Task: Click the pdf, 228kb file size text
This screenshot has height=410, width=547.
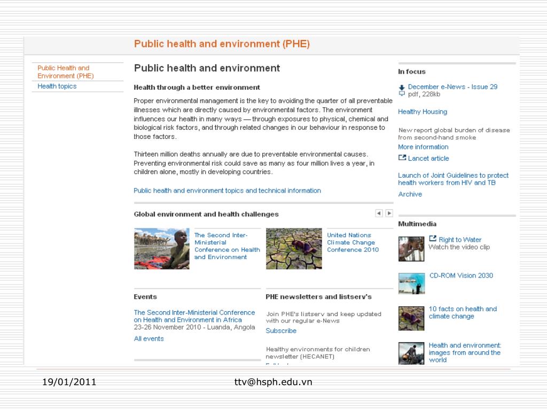Action: pyautogui.click(x=424, y=94)
